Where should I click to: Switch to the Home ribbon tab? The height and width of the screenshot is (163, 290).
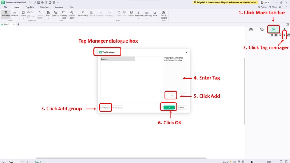16,7
